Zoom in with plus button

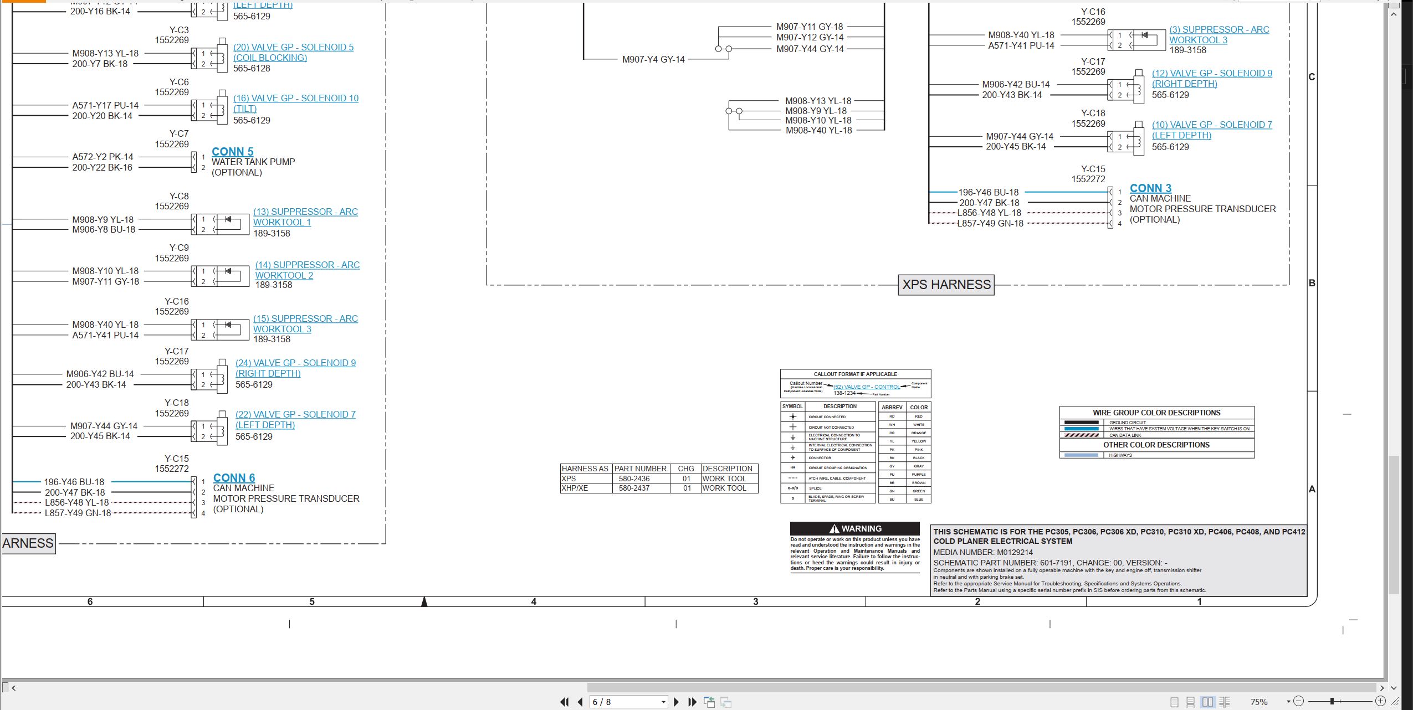[1380, 701]
